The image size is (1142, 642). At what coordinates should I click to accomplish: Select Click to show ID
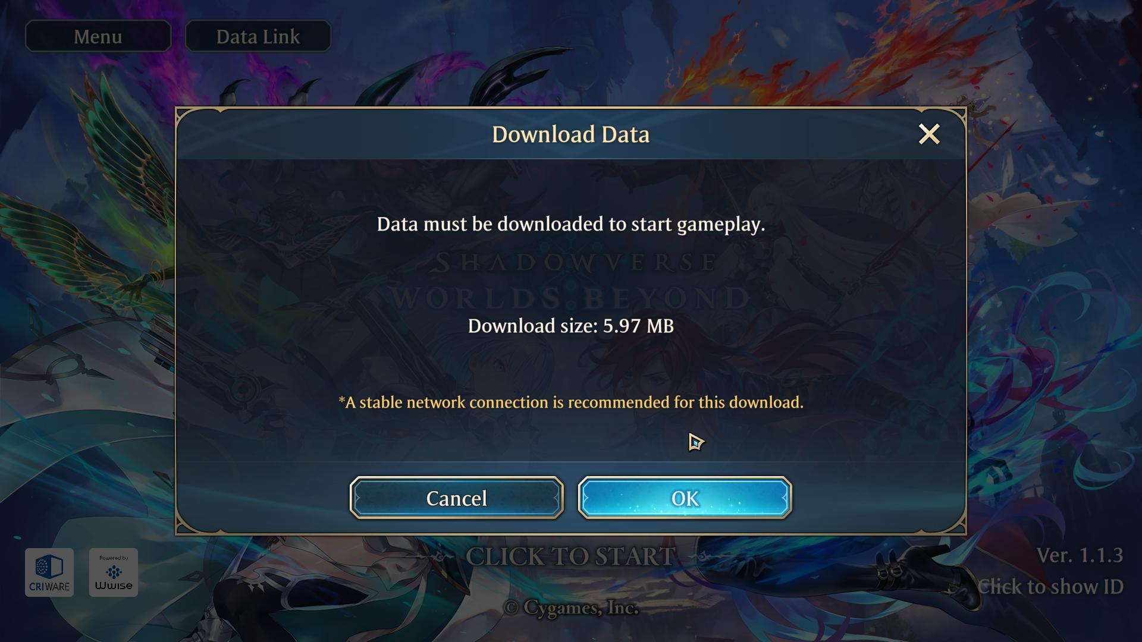tap(1050, 587)
